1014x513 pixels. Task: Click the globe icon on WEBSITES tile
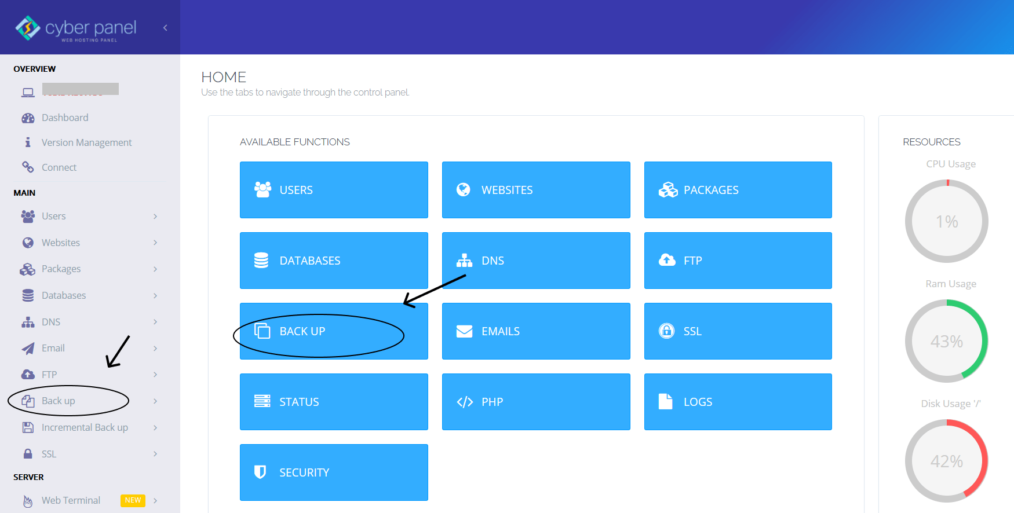tap(464, 189)
